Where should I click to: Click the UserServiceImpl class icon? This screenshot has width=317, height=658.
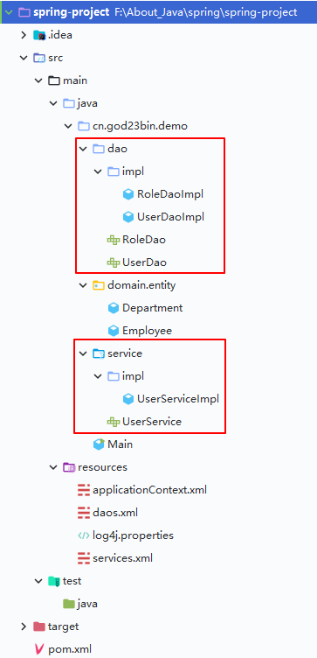128,399
